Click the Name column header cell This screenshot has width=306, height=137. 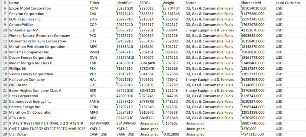point(48,3)
